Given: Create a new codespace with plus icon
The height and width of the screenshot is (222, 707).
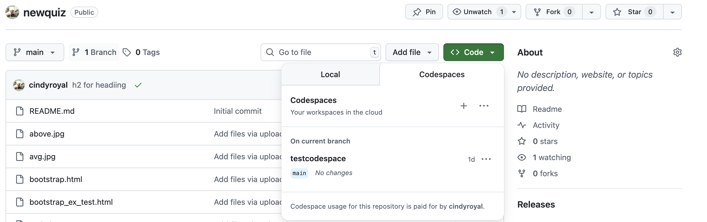Looking at the screenshot, I should pos(463,106).
